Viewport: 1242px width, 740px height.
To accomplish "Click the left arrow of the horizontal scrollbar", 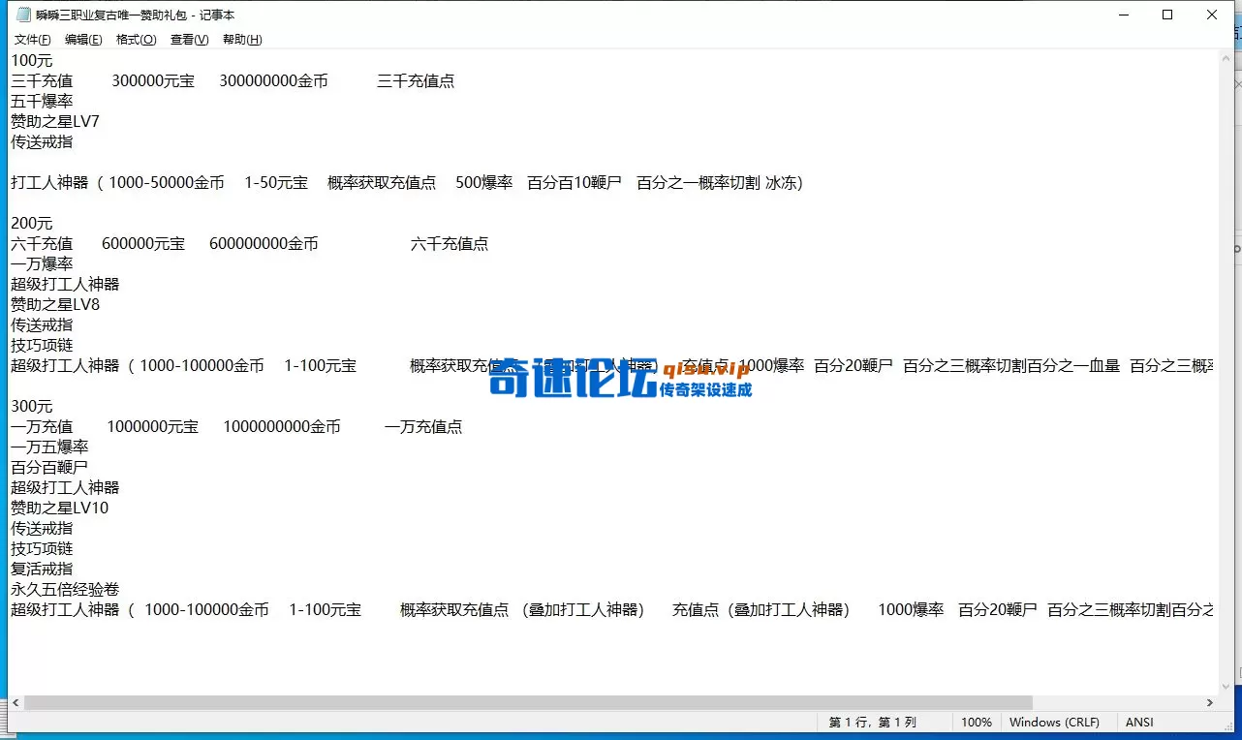I will pyautogui.click(x=14, y=702).
